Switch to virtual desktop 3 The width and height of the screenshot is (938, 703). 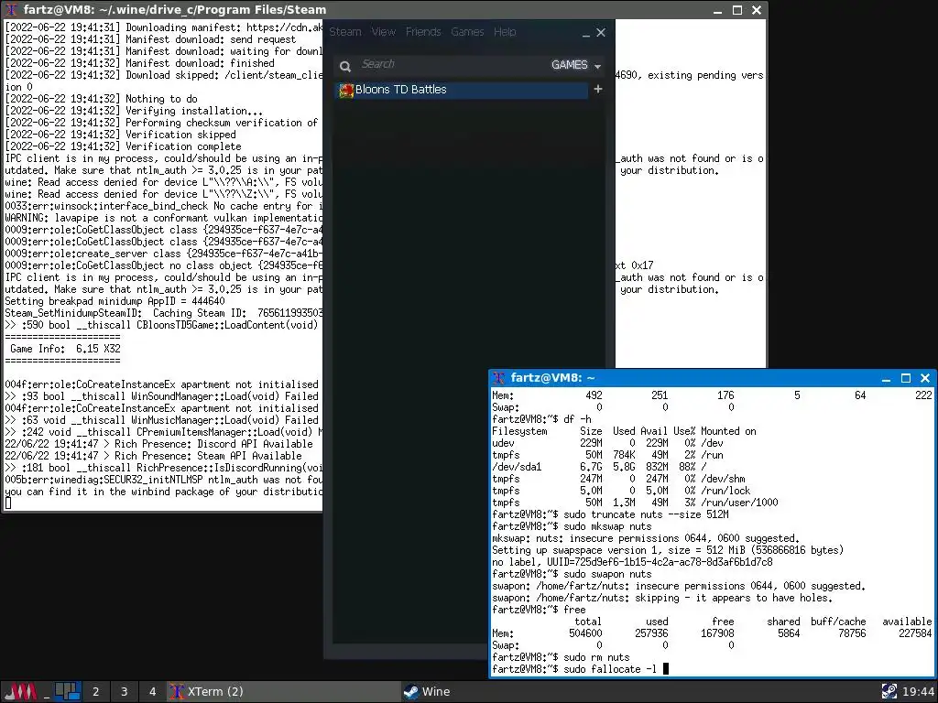point(124,692)
